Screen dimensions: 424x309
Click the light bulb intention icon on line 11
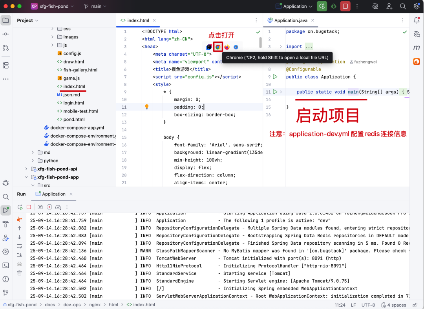(147, 107)
